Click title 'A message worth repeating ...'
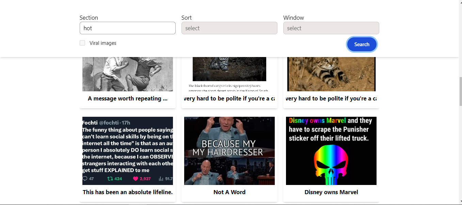This screenshot has width=462, height=205. click(x=128, y=99)
